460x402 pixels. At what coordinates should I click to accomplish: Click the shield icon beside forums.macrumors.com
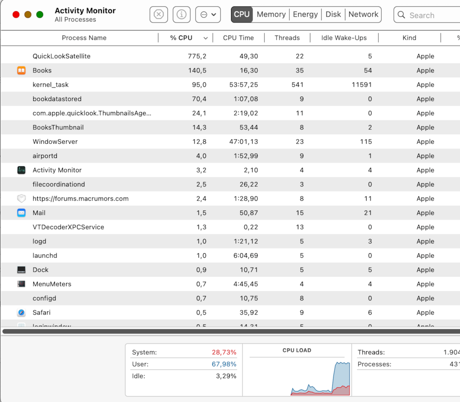(x=22, y=198)
